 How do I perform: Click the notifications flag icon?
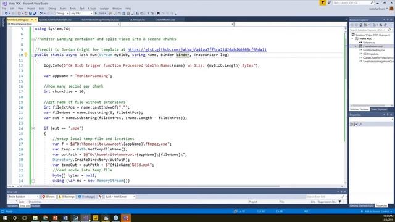322,2
